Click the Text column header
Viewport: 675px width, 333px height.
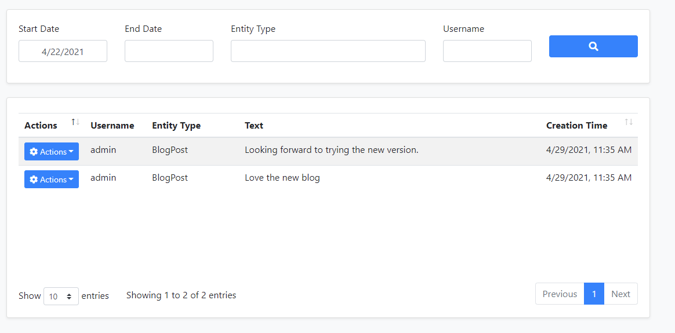tap(254, 126)
